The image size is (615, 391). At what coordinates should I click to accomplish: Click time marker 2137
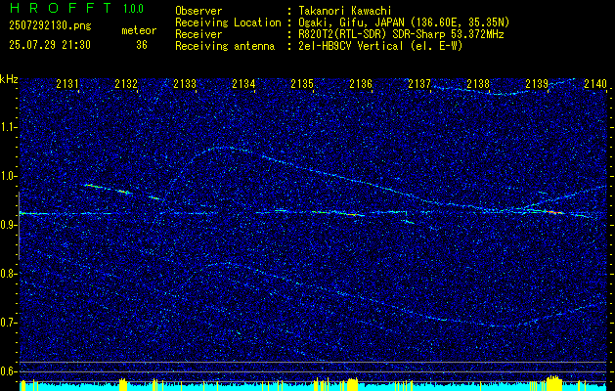(419, 83)
